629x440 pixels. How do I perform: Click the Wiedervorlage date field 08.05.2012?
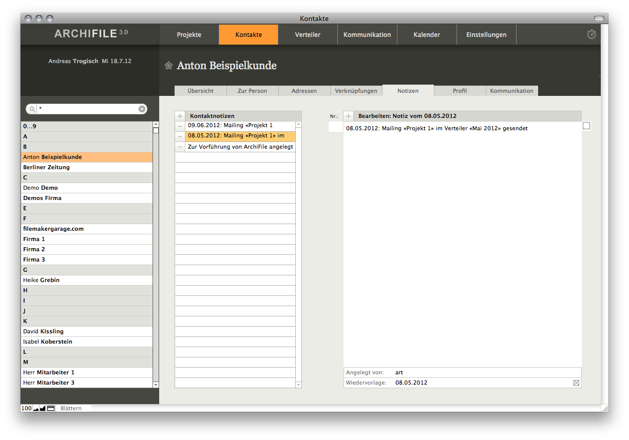coord(411,383)
